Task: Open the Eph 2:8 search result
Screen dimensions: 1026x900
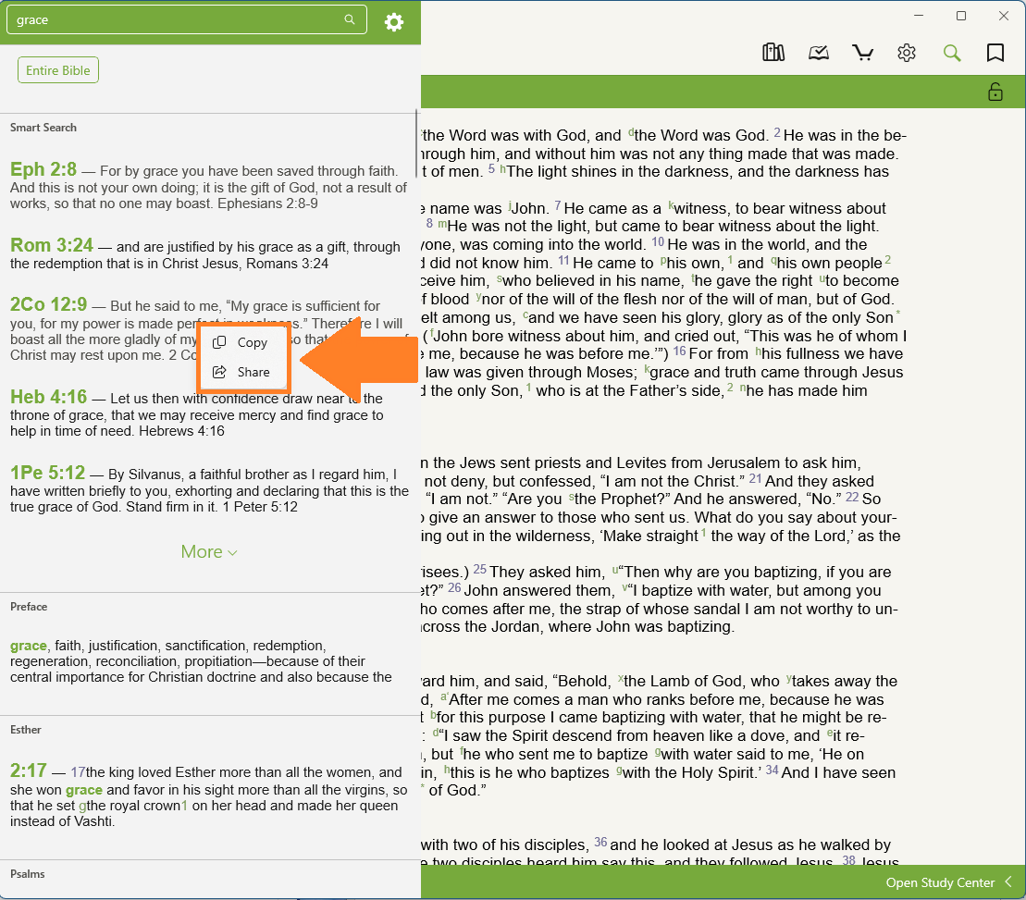Action: [43, 169]
